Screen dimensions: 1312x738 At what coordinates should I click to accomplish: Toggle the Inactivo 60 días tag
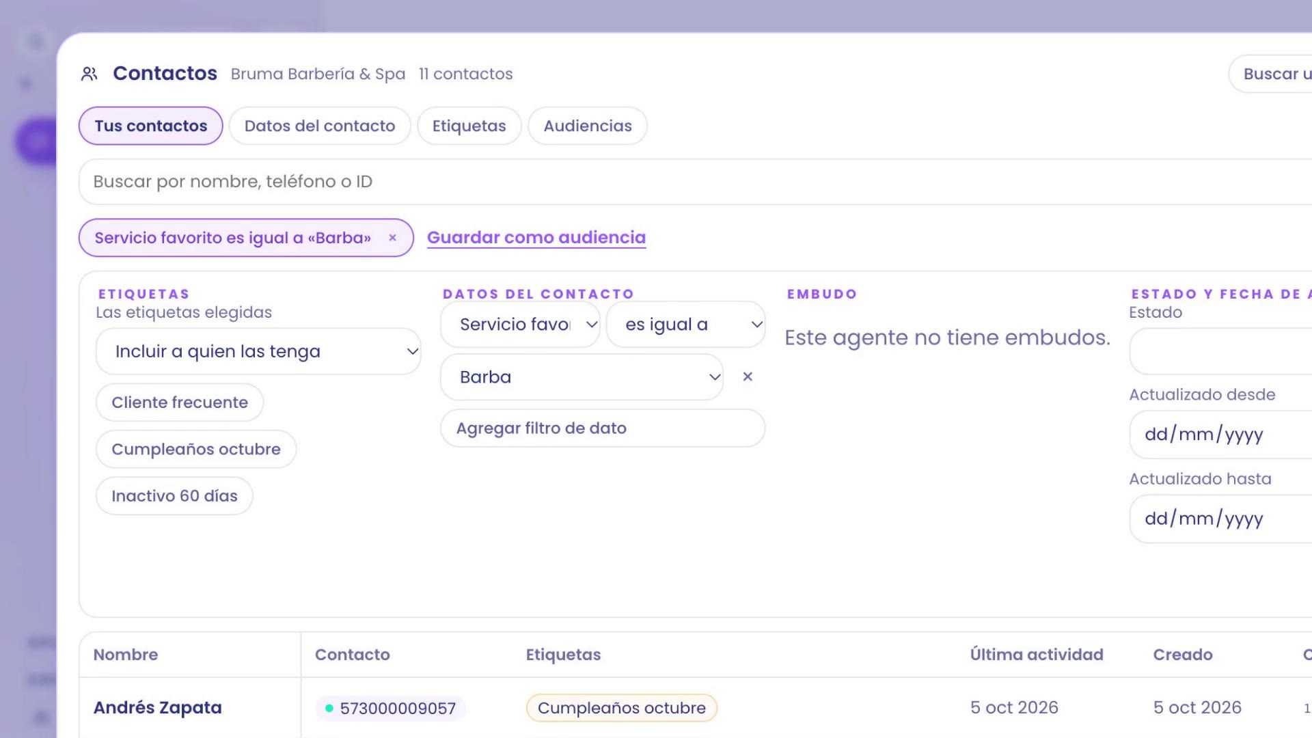click(x=174, y=496)
